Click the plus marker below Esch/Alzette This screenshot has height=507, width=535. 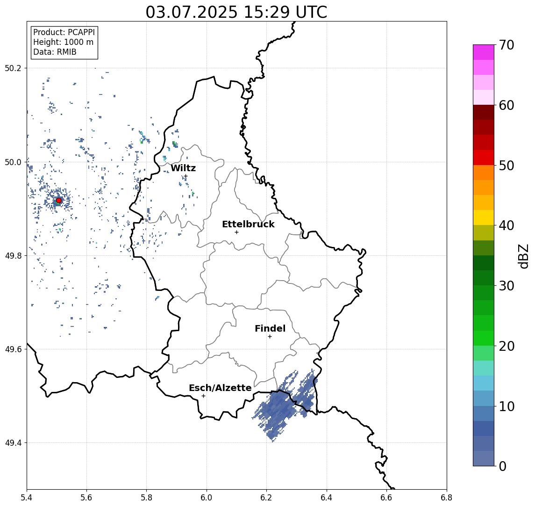click(x=203, y=396)
